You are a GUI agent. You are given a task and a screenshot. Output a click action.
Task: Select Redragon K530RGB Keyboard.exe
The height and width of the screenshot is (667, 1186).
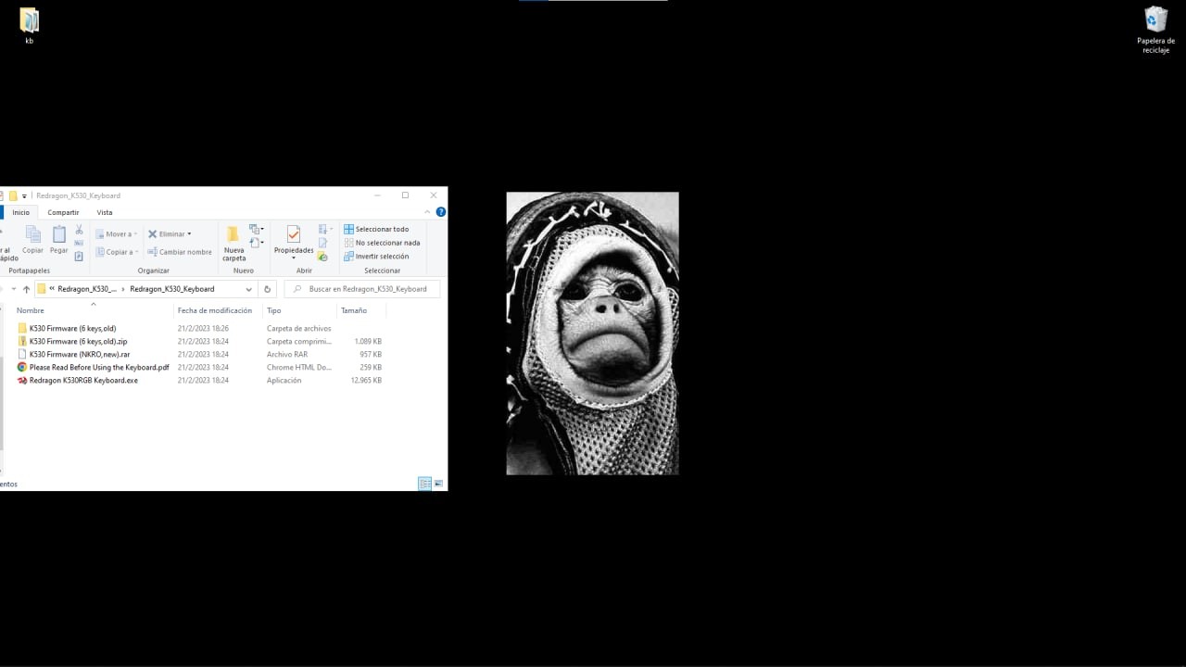[x=83, y=380]
